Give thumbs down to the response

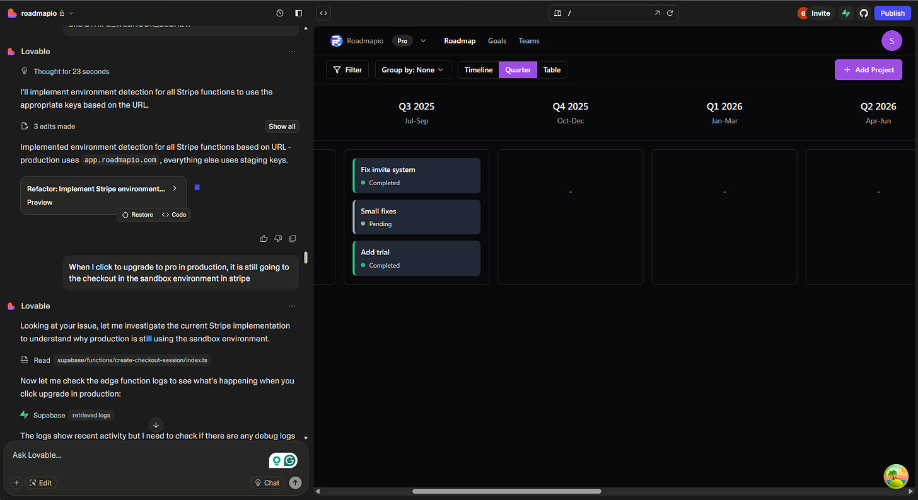[x=278, y=239]
